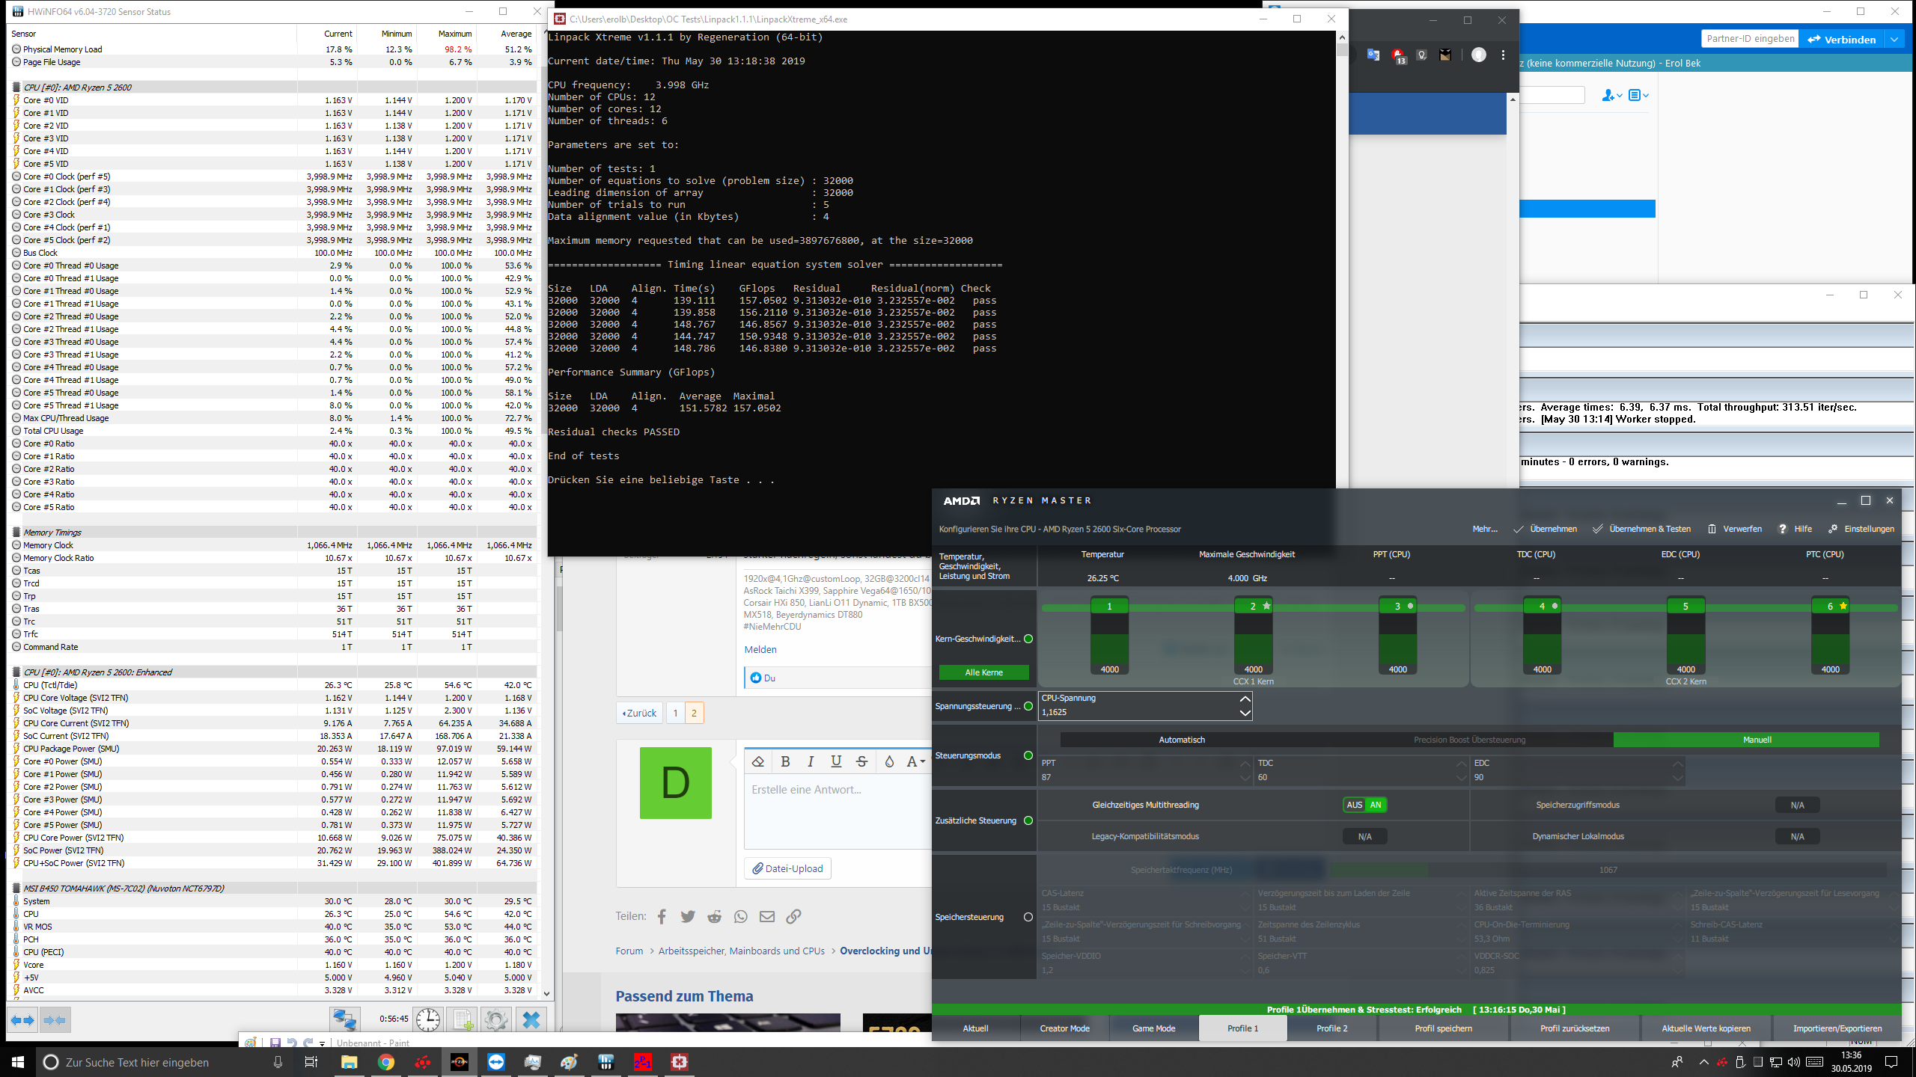
Task: Share thread via WhatsApp icon
Action: pyautogui.click(x=741, y=916)
